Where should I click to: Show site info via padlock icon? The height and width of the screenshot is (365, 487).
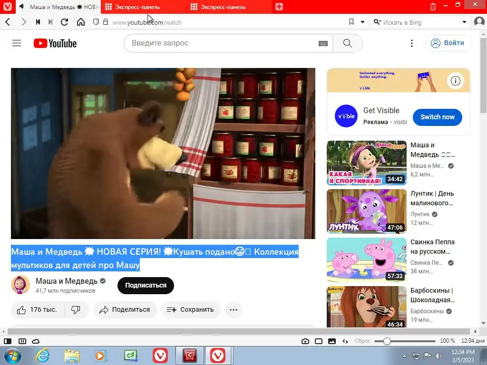(x=106, y=22)
